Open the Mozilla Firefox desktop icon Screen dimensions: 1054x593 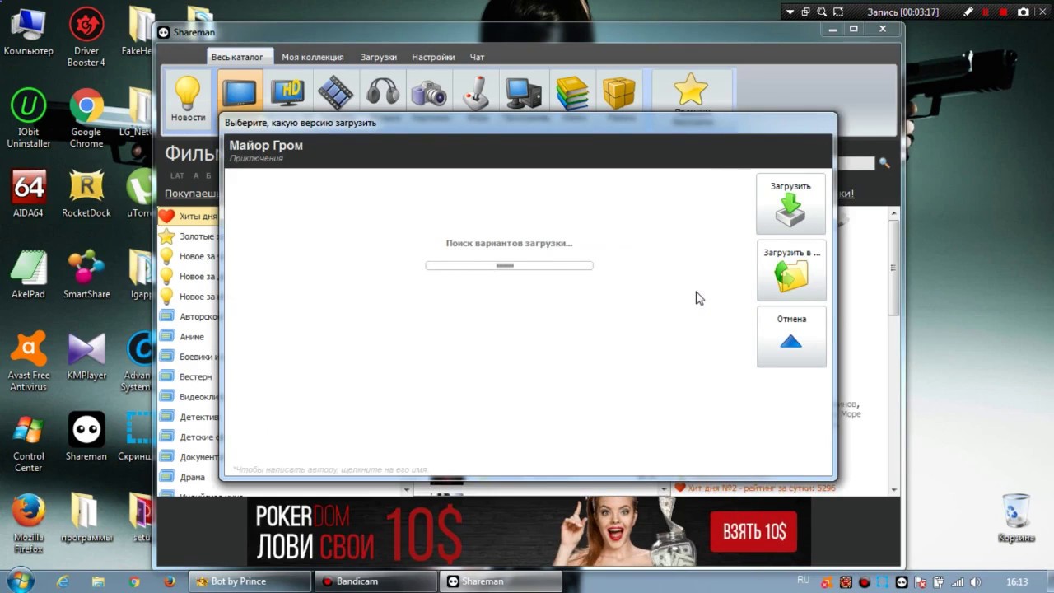(28, 523)
